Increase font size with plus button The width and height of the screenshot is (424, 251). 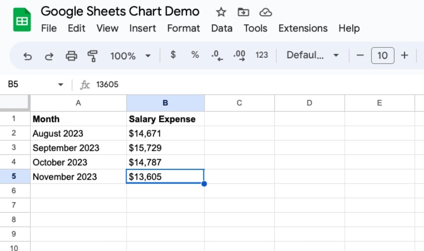(x=404, y=55)
